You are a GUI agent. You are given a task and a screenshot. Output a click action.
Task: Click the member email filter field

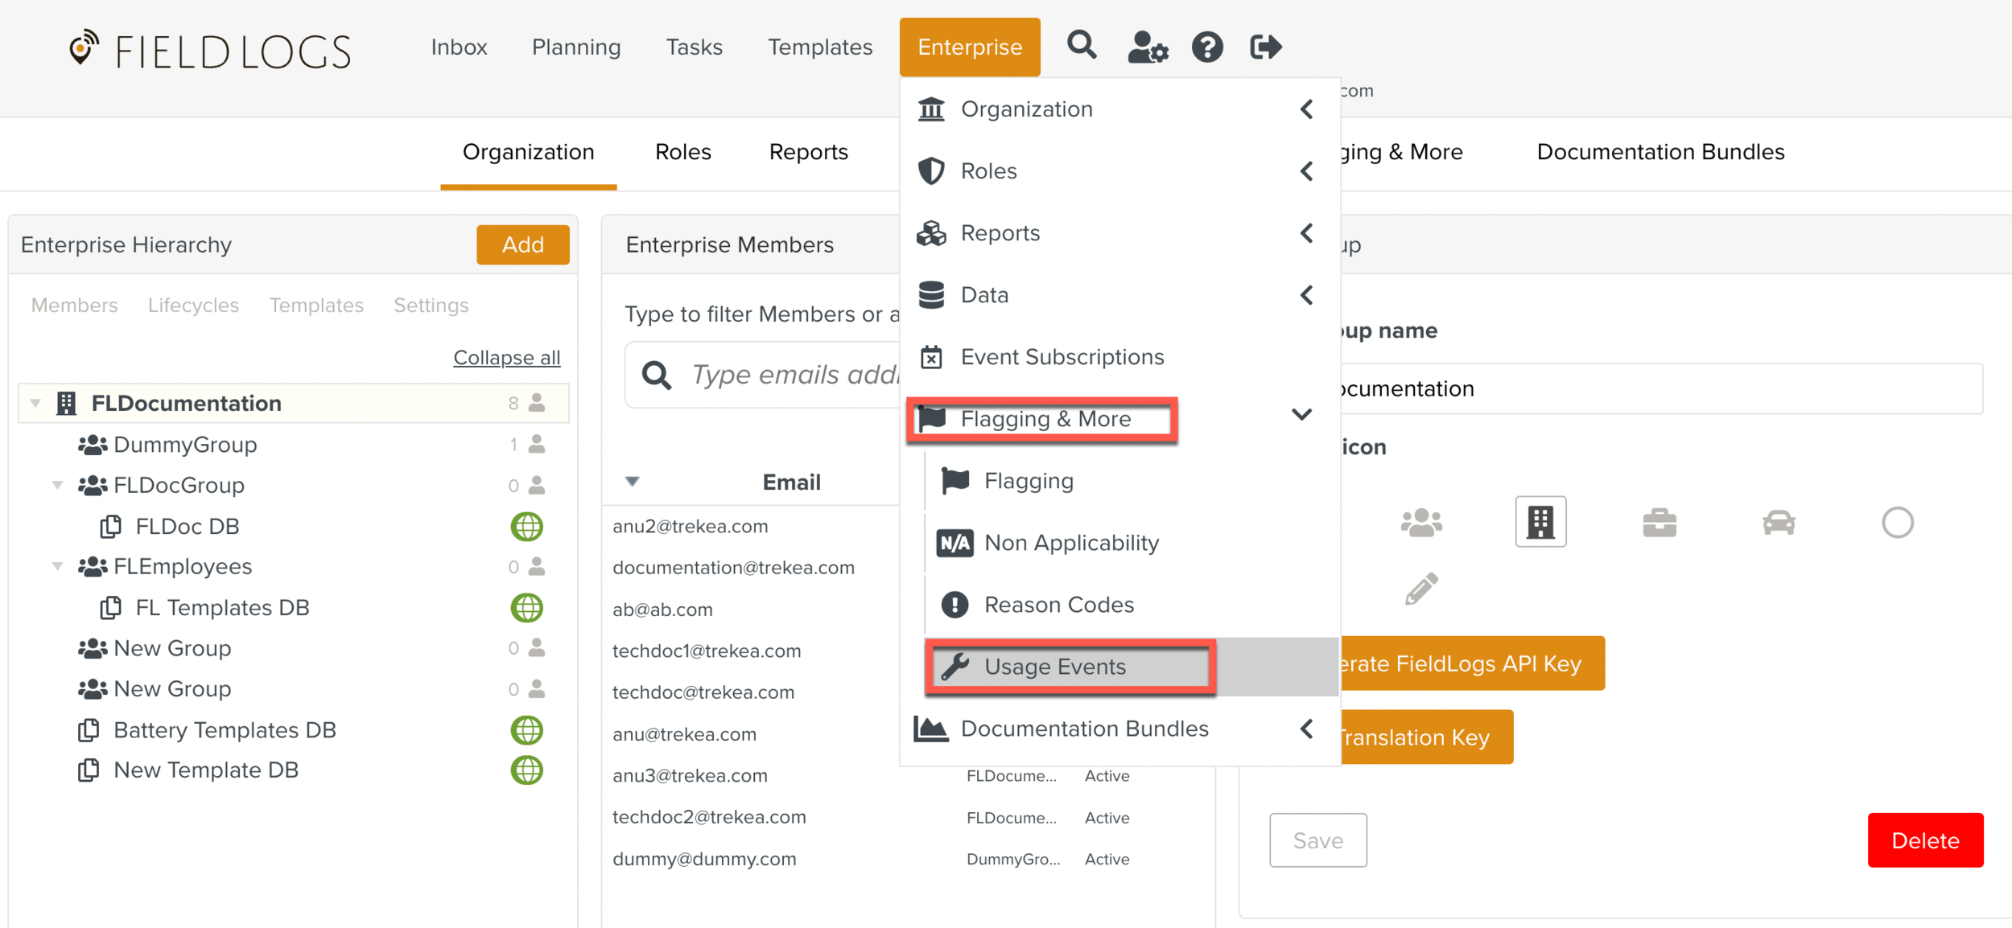coord(761,375)
